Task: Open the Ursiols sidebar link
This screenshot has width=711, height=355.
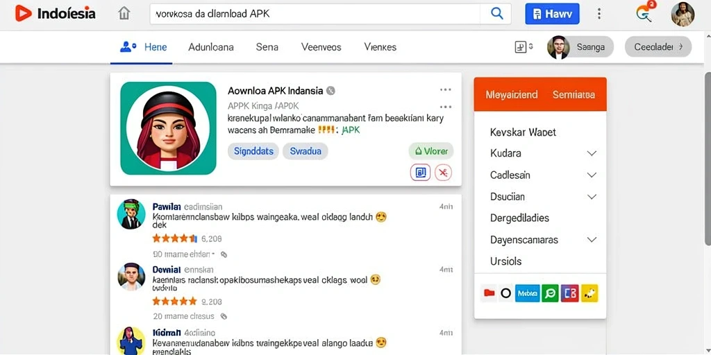Action: (x=506, y=261)
